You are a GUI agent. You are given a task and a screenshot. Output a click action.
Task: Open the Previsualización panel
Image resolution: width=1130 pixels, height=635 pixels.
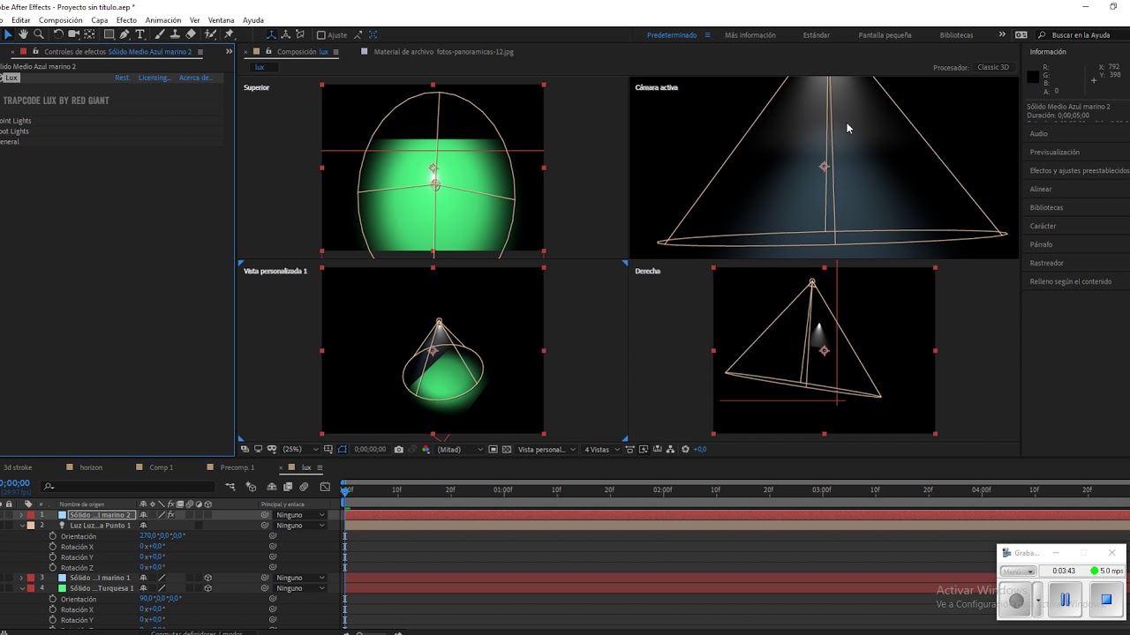(x=1055, y=152)
